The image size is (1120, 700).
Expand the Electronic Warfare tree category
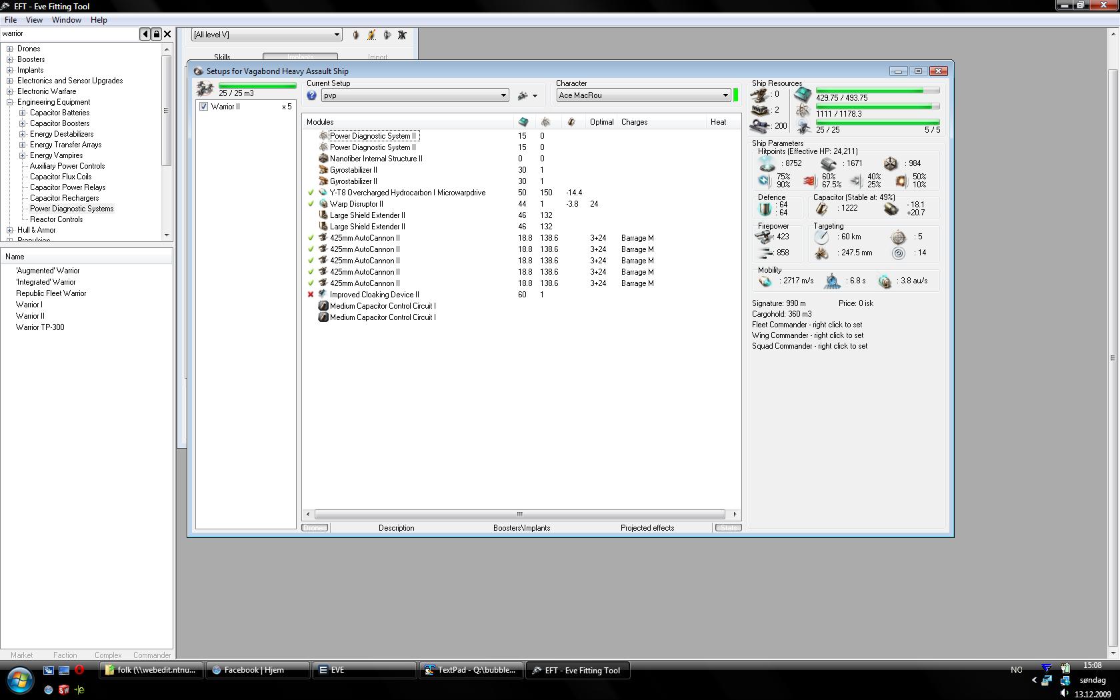(10, 91)
